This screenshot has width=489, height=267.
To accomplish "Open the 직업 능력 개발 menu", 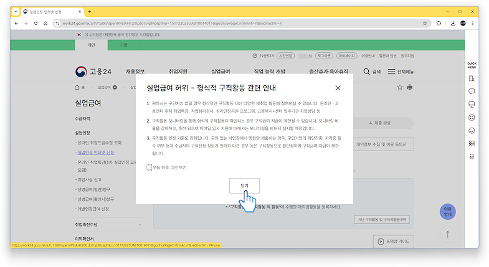I will point(270,72).
